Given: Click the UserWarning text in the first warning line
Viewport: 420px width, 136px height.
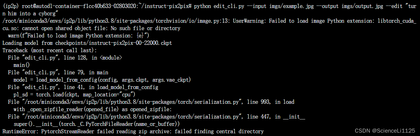Looking at the screenshot, I should click(250, 21).
